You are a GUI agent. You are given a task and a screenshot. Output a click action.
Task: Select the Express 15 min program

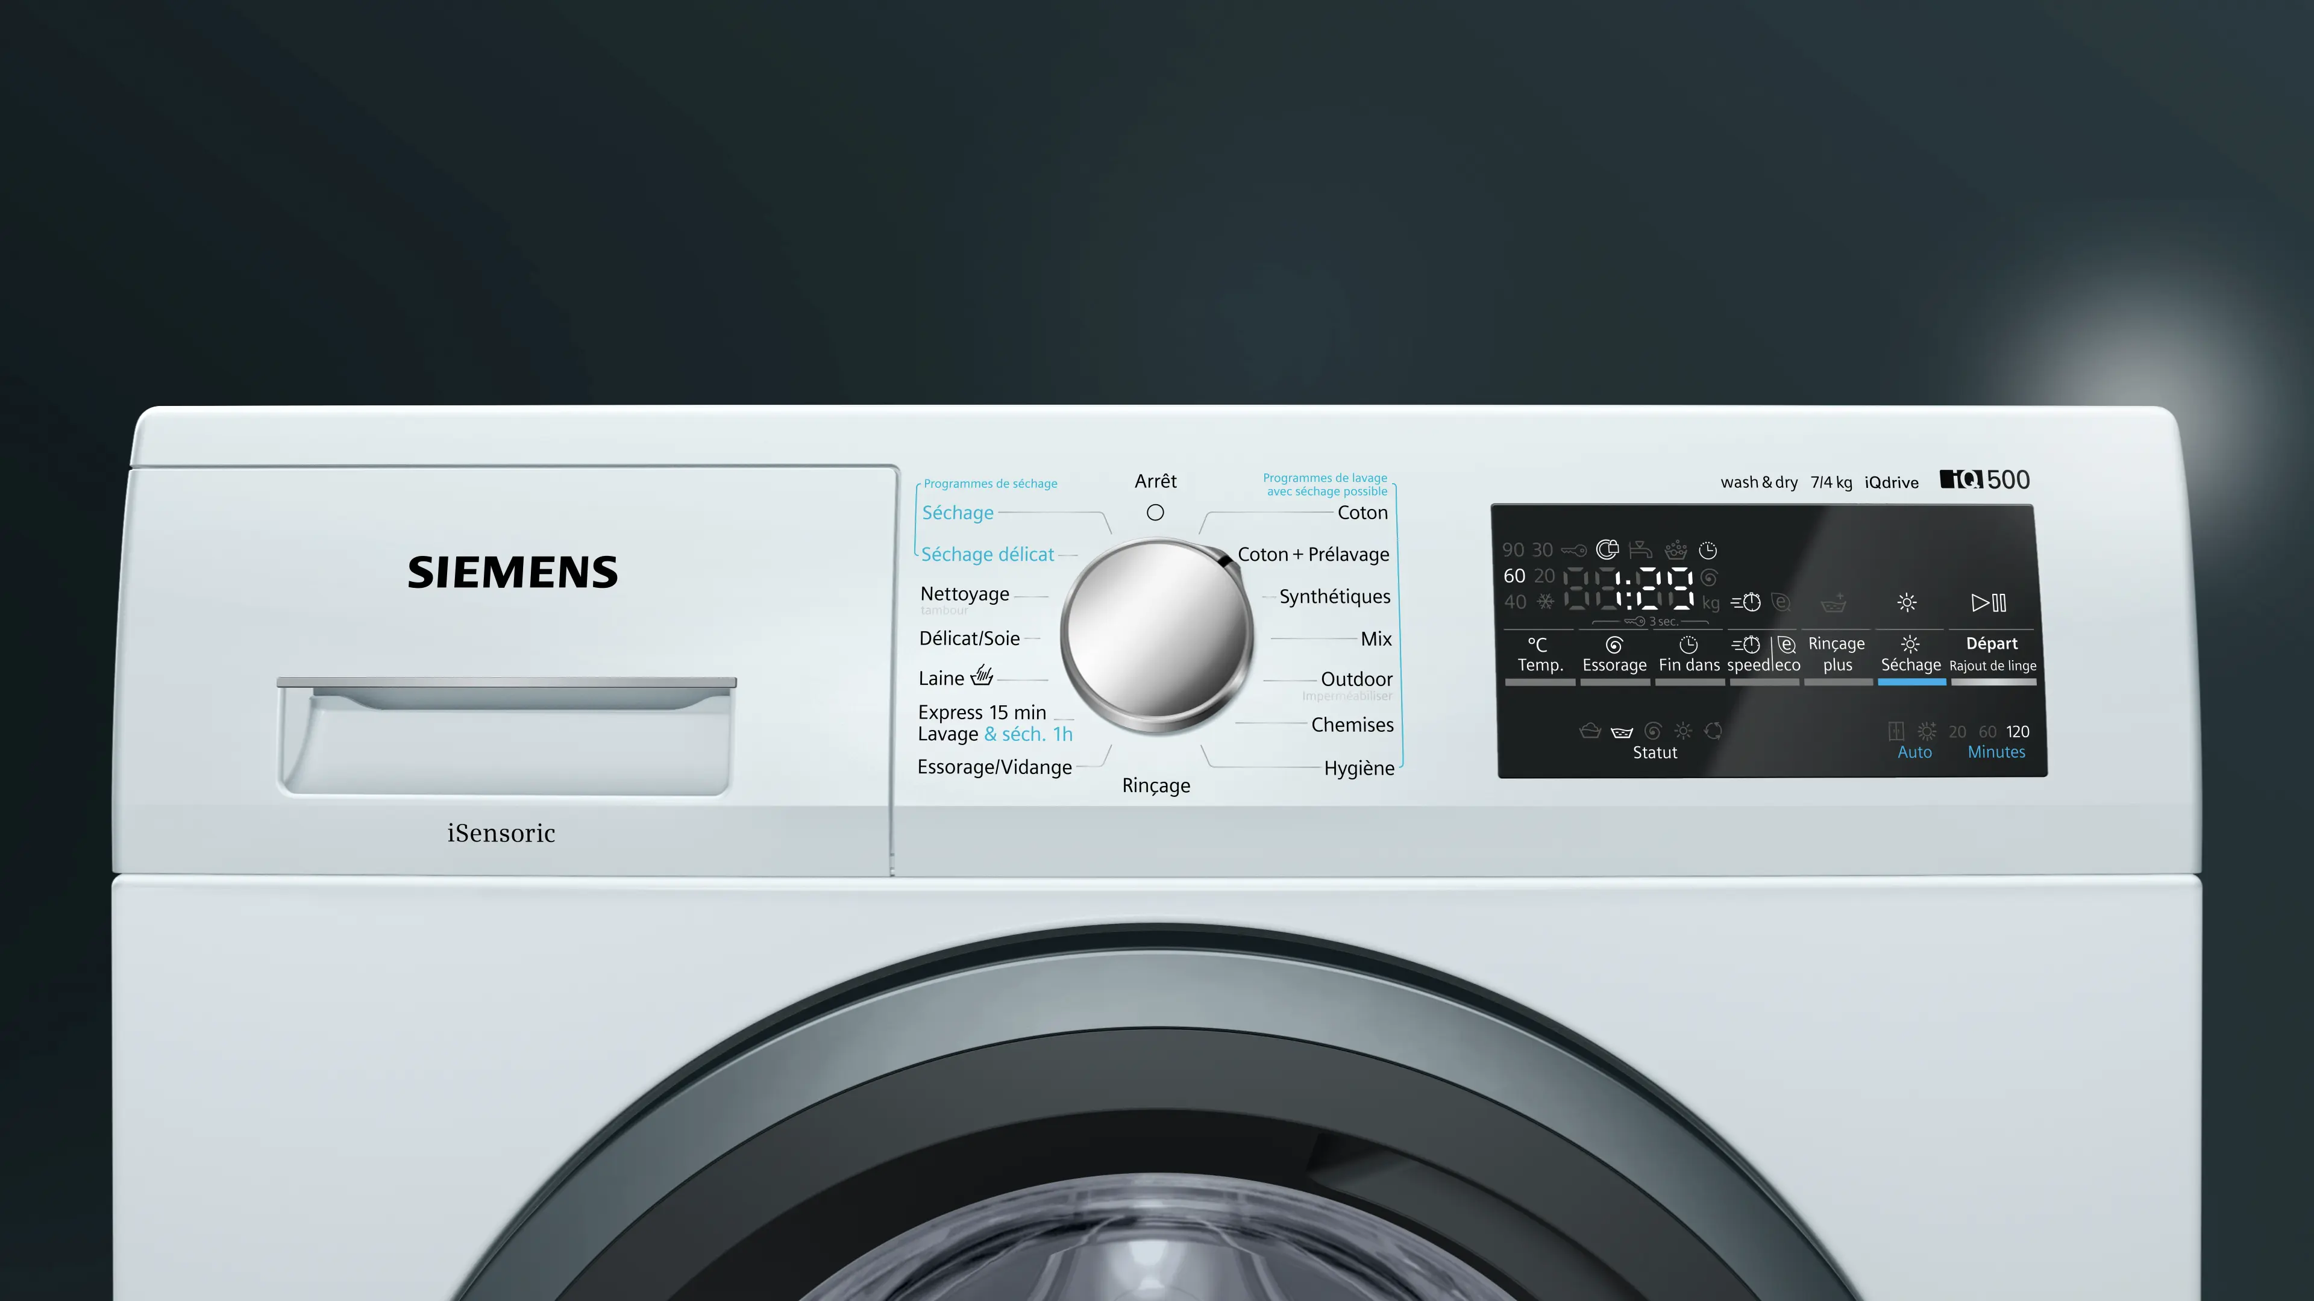click(982, 712)
